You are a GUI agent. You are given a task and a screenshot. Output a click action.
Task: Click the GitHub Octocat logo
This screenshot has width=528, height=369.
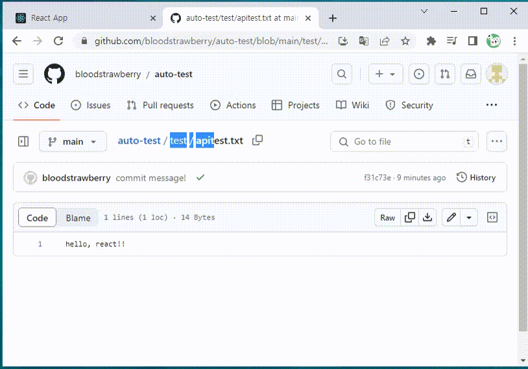click(54, 74)
